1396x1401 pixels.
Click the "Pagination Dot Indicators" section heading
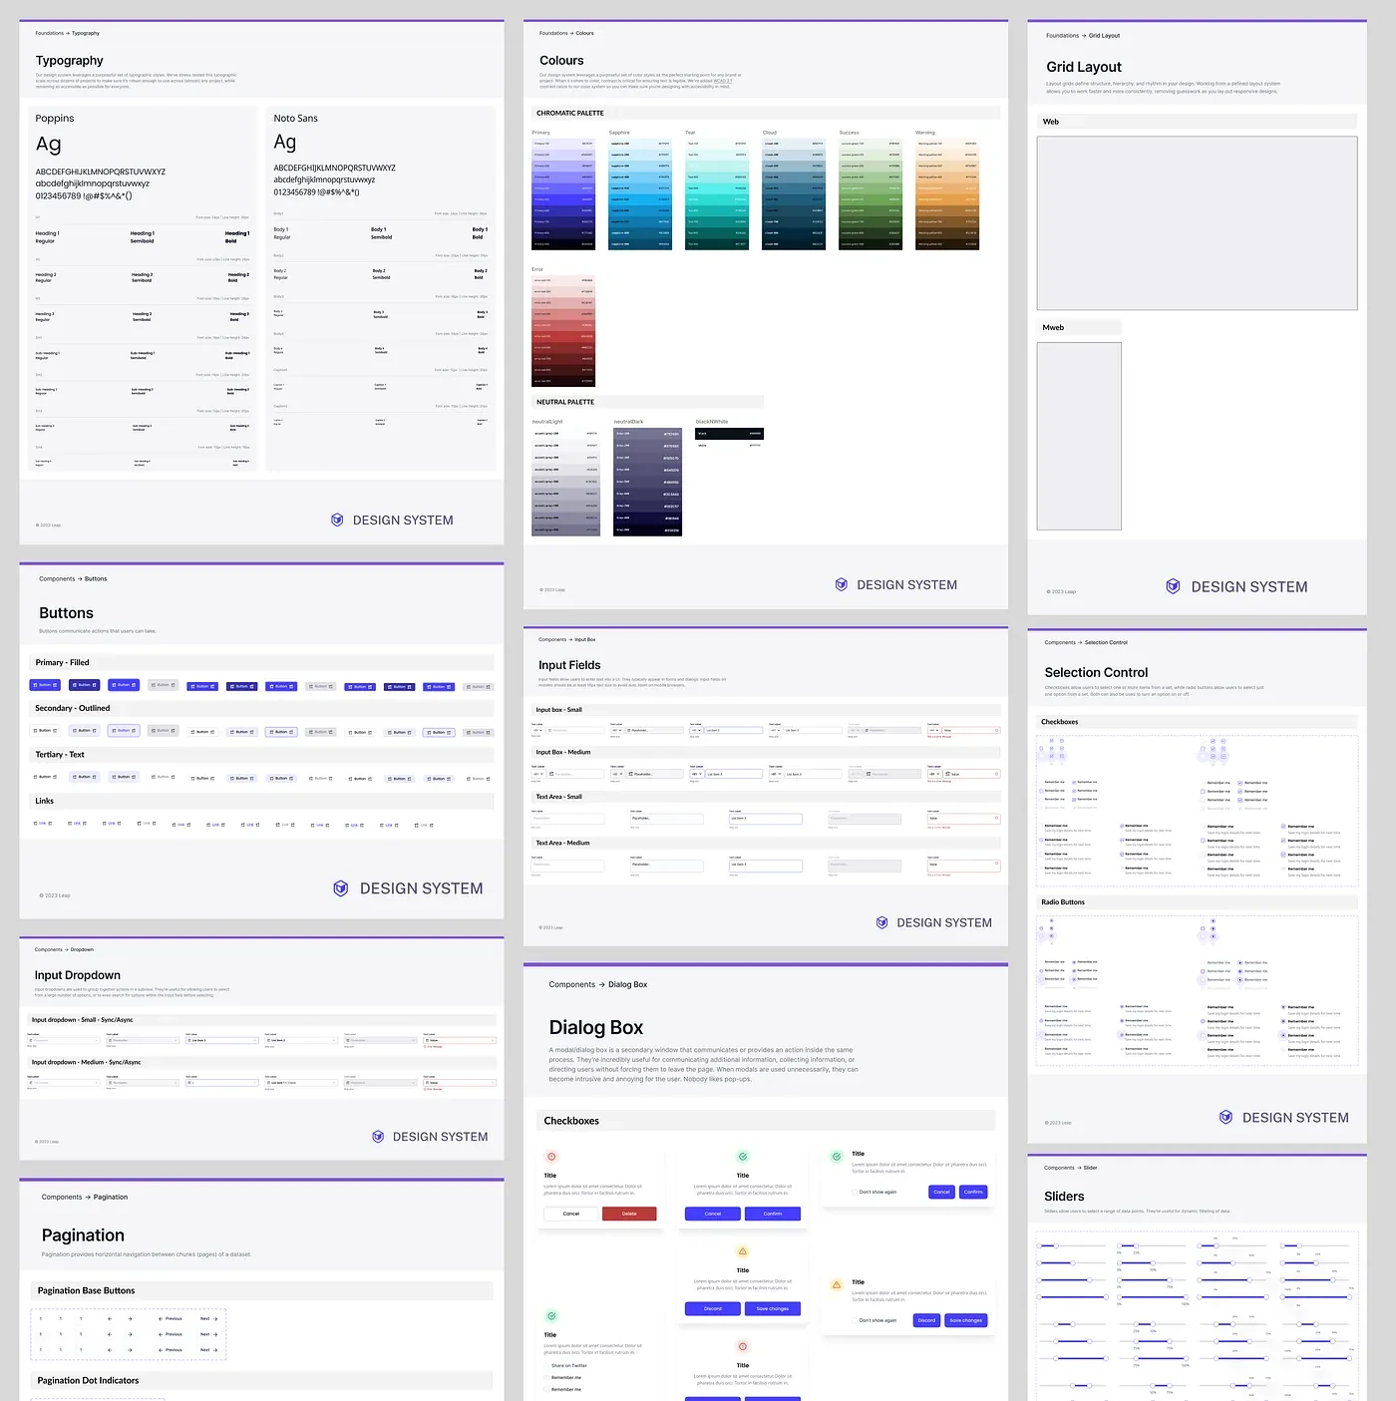point(88,1380)
